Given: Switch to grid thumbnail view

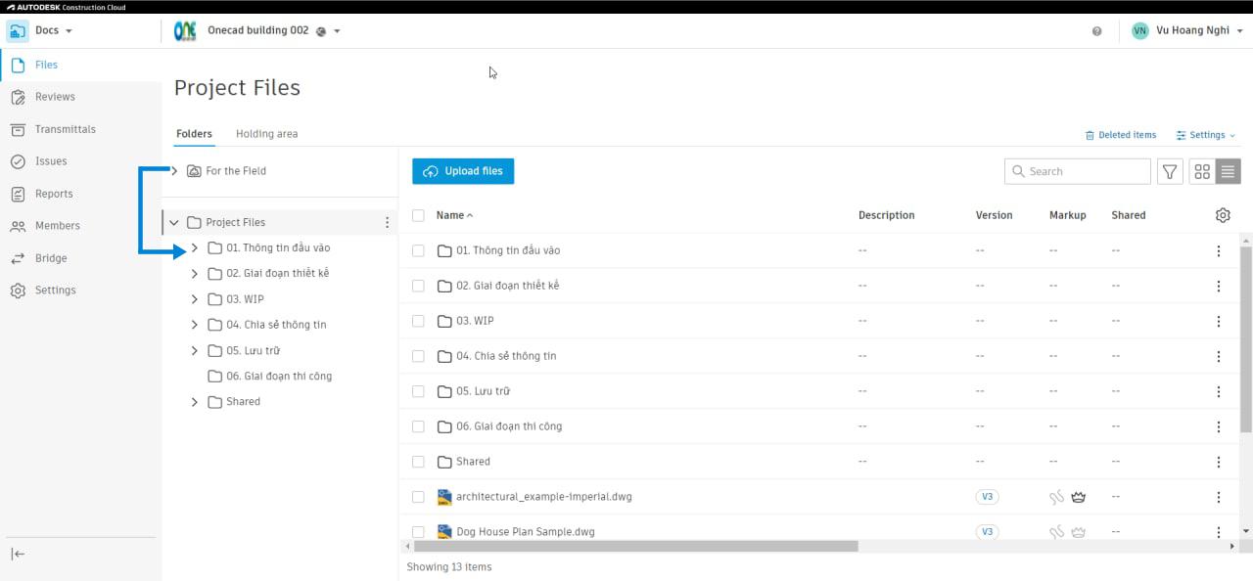Looking at the screenshot, I should [x=1202, y=171].
